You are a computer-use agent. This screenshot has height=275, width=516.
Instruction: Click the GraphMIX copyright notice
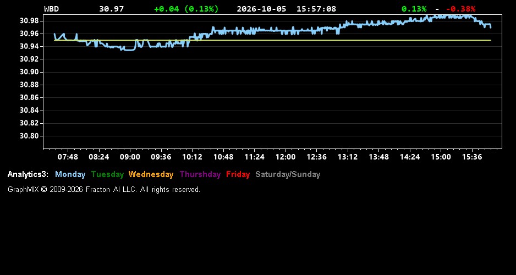pos(104,189)
